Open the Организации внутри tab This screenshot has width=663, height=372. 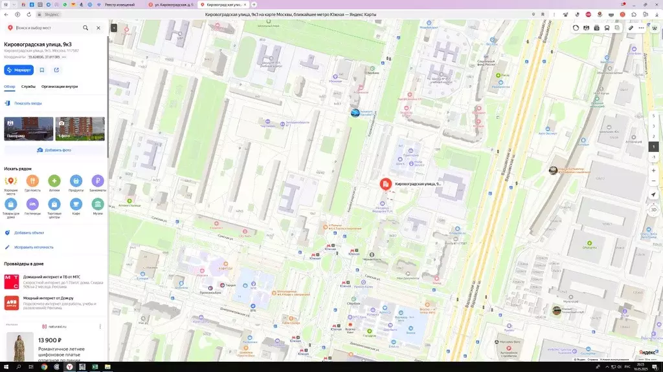[x=60, y=87]
